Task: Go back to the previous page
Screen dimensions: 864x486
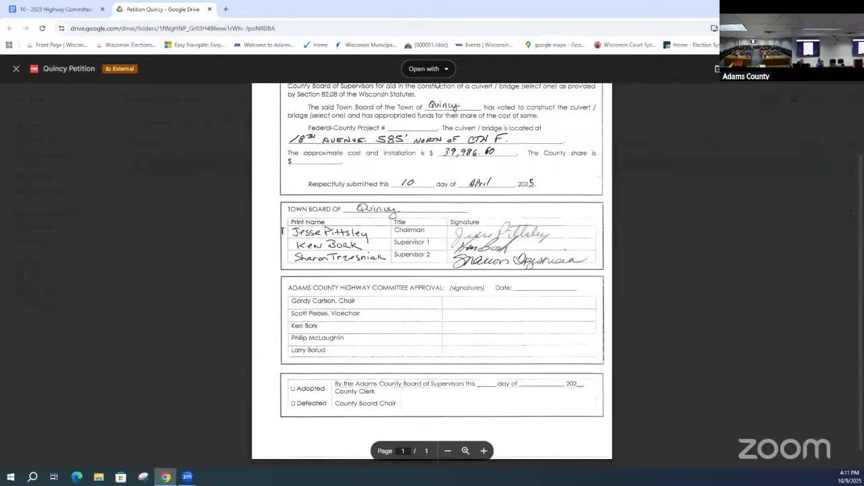Action: [9, 28]
